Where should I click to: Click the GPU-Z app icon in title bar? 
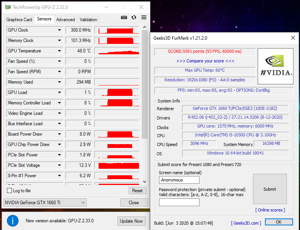tap(8, 7)
